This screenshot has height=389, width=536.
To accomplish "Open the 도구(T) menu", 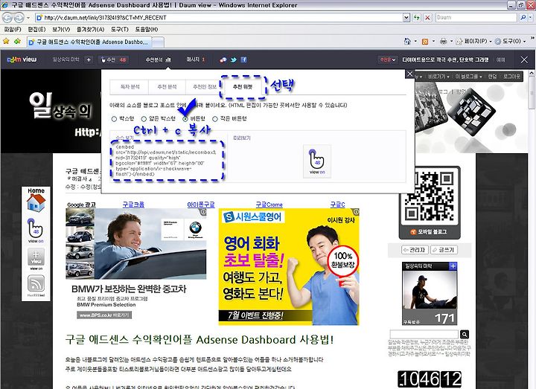I will click(x=119, y=29).
